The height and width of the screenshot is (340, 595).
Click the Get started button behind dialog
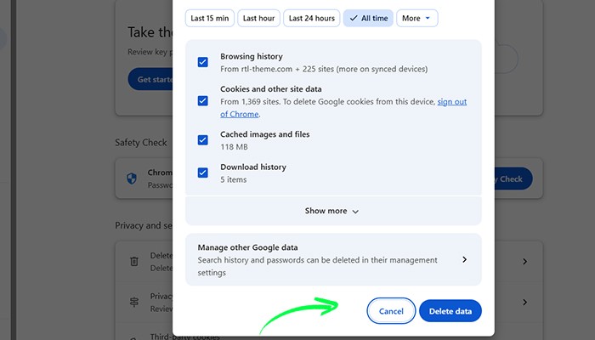click(x=150, y=79)
